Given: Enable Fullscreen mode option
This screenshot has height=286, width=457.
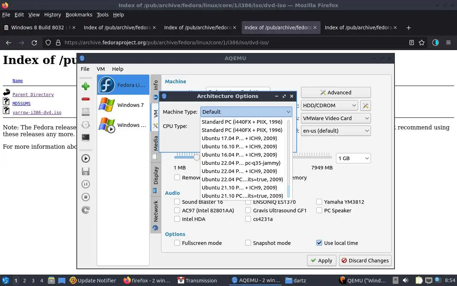Looking at the screenshot, I should (x=177, y=243).
